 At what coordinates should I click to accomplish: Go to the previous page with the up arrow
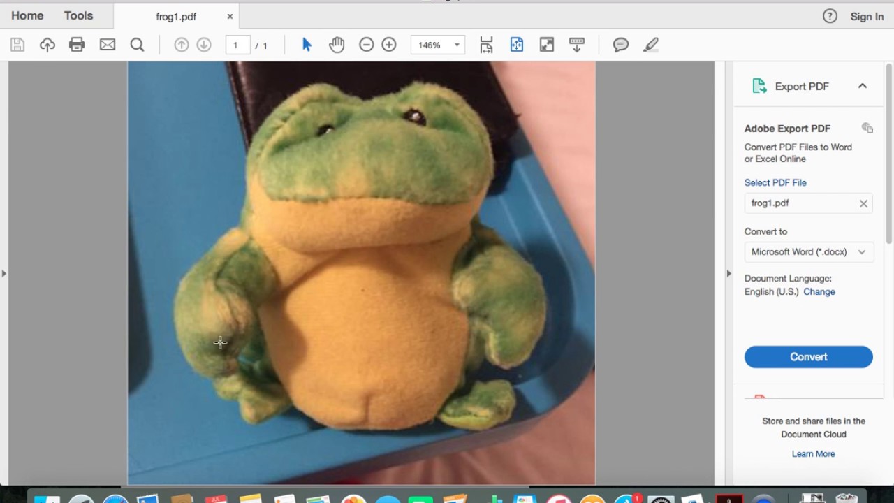tap(182, 45)
